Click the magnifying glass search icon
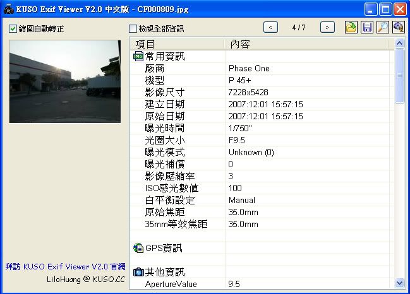This screenshot has height=294, width=410. coord(383,27)
